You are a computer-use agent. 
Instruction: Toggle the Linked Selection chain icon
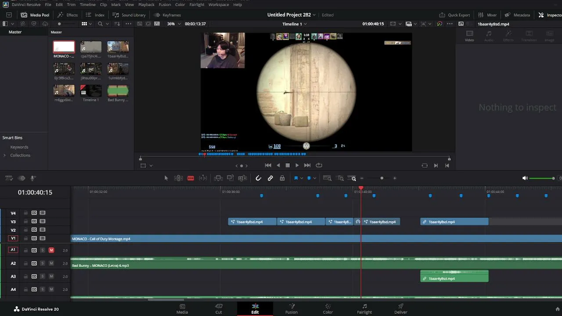coord(270,178)
